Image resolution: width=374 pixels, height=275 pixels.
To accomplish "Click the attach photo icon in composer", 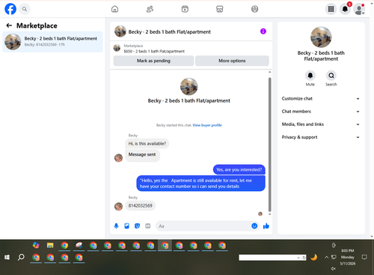I will 126,226.
